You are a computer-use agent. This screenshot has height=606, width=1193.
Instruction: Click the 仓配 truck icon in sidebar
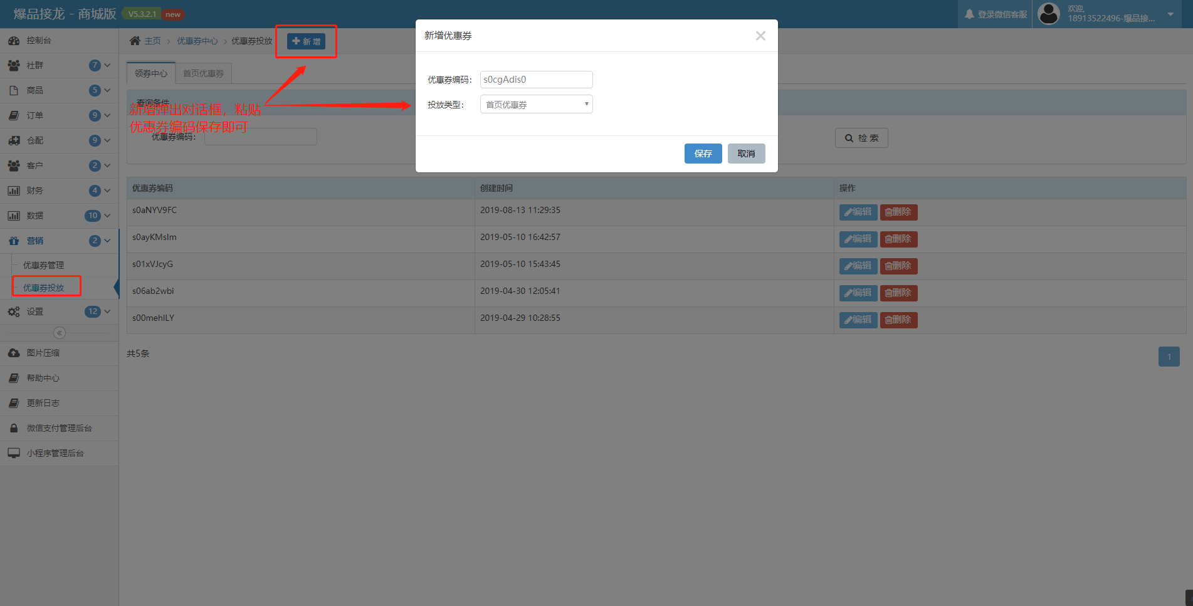[x=14, y=141]
